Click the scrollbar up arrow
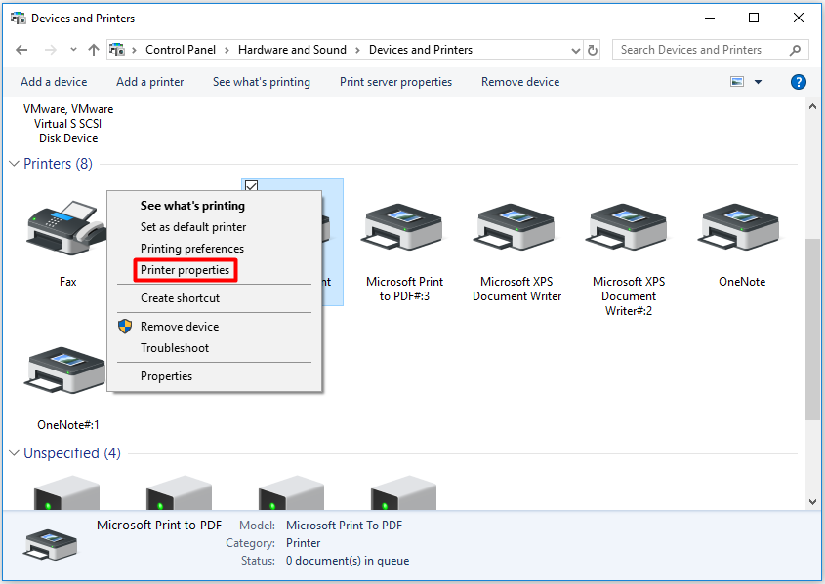 812,106
